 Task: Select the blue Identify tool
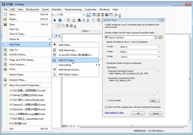pyautogui.click(x=60, y=20)
